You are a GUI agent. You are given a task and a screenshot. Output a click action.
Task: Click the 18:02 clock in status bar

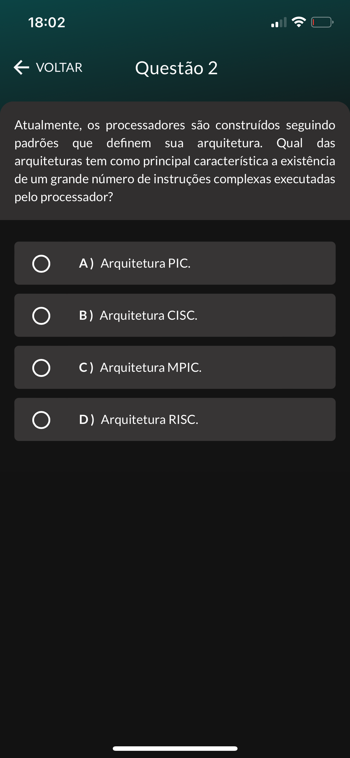(47, 22)
